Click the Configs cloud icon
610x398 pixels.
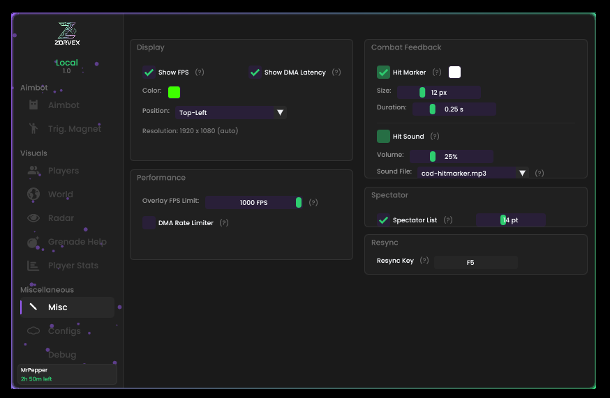tap(34, 331)
